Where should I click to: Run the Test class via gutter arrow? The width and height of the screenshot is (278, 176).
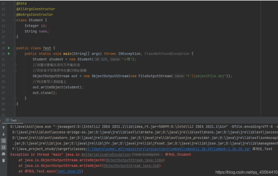(9, 48)
